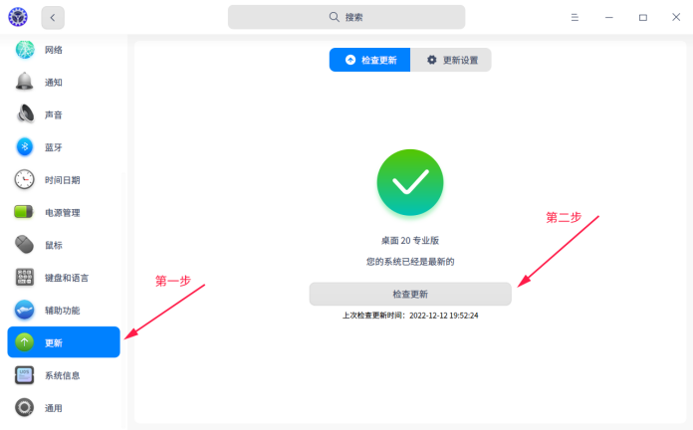Switch to the 更新设置 tab
Viewport: 693px width, 430px height.
pos(451,60)
